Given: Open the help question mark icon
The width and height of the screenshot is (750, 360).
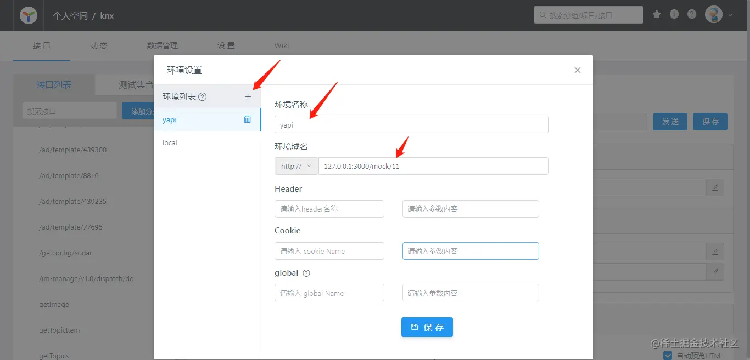Looking at the screenshot, I should click(x=692, y=15).
